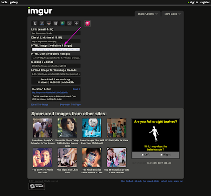
Task: Click the site stats footer link
Action: coord(138,181)
